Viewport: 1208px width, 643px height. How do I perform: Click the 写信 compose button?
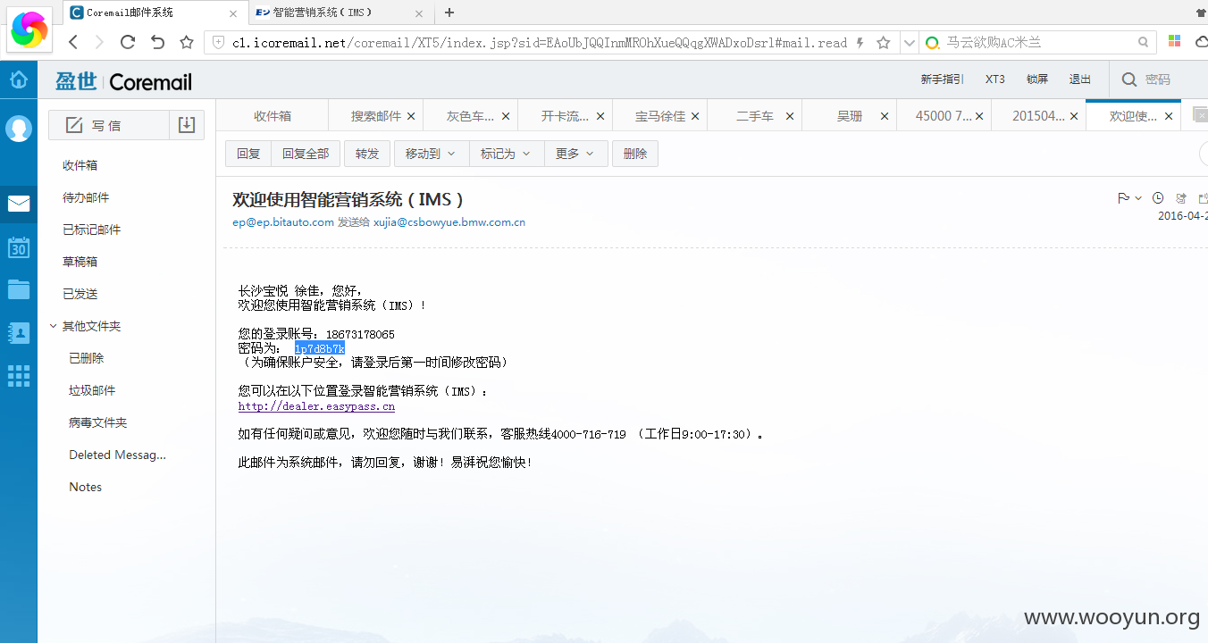[109, 125]
